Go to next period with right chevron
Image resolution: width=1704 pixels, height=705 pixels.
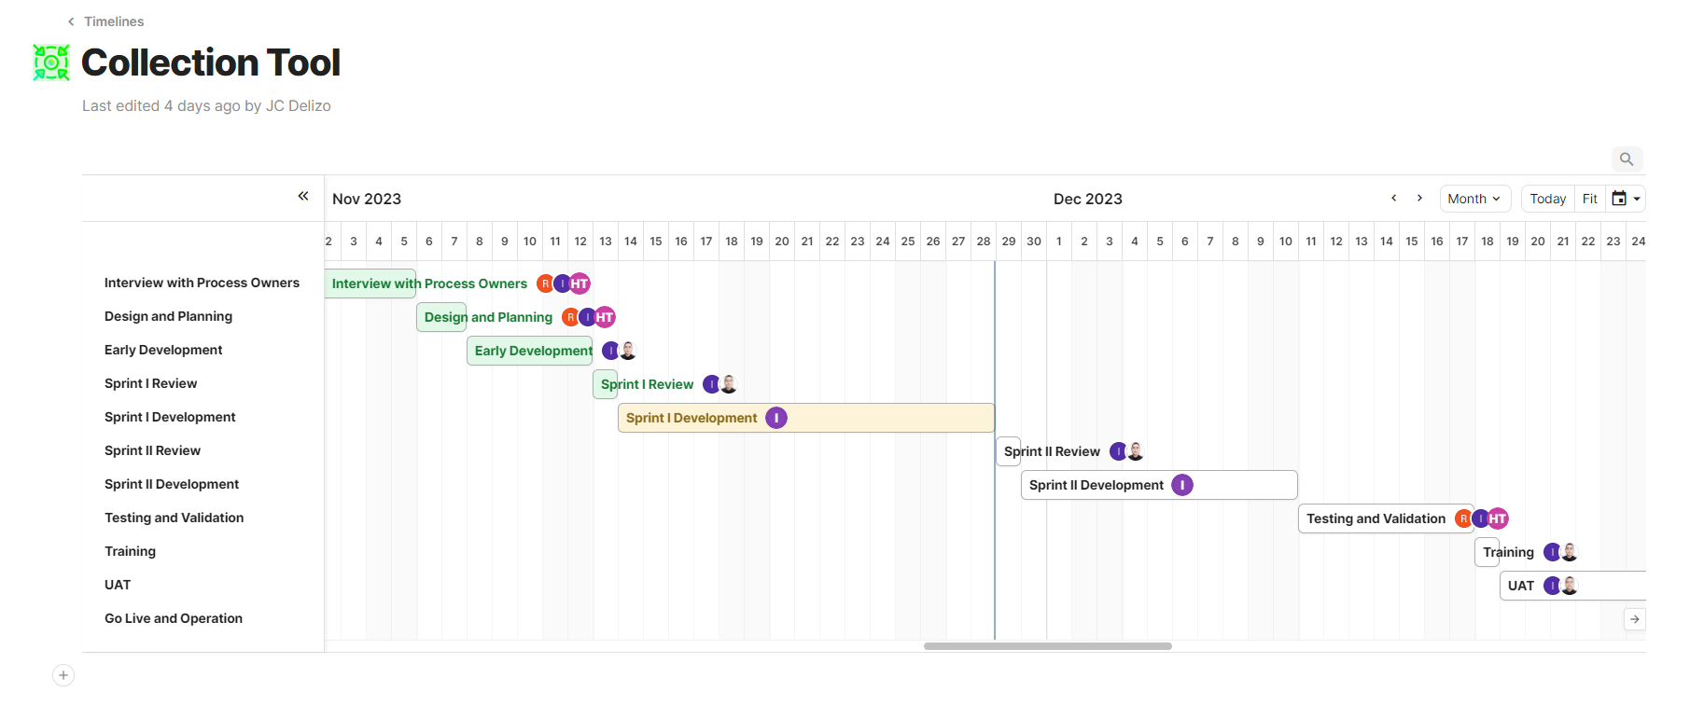click(1419, 198)
